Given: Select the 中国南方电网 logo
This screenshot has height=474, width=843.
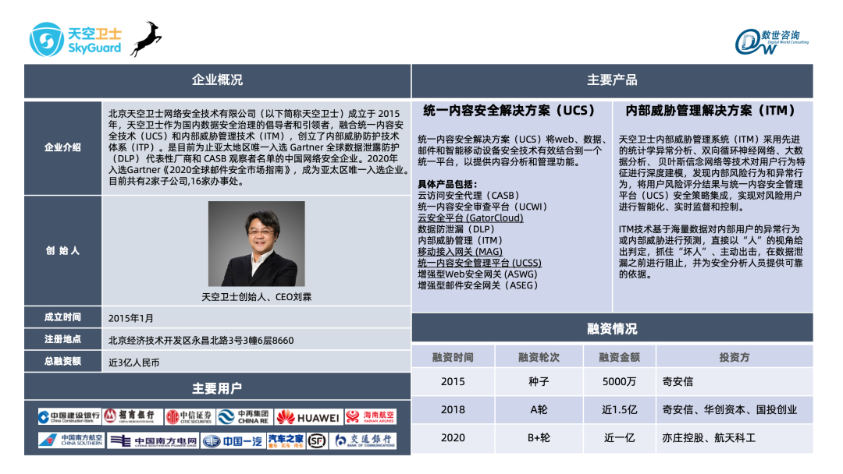Looking at the screenshot, I should tap(153, 441).
